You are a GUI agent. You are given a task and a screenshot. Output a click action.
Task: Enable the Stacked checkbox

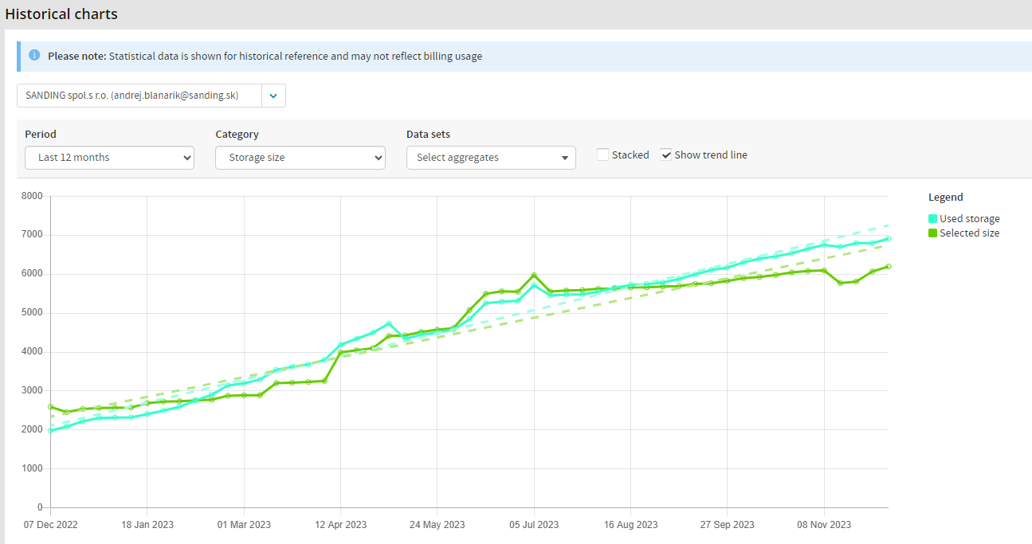[x=603, y=155]
